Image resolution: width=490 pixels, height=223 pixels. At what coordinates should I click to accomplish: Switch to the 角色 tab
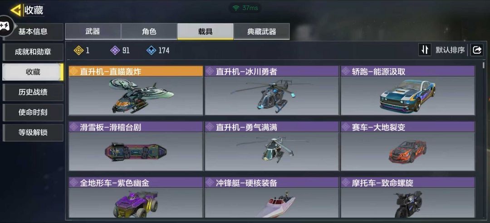click(x=149, y=32)
